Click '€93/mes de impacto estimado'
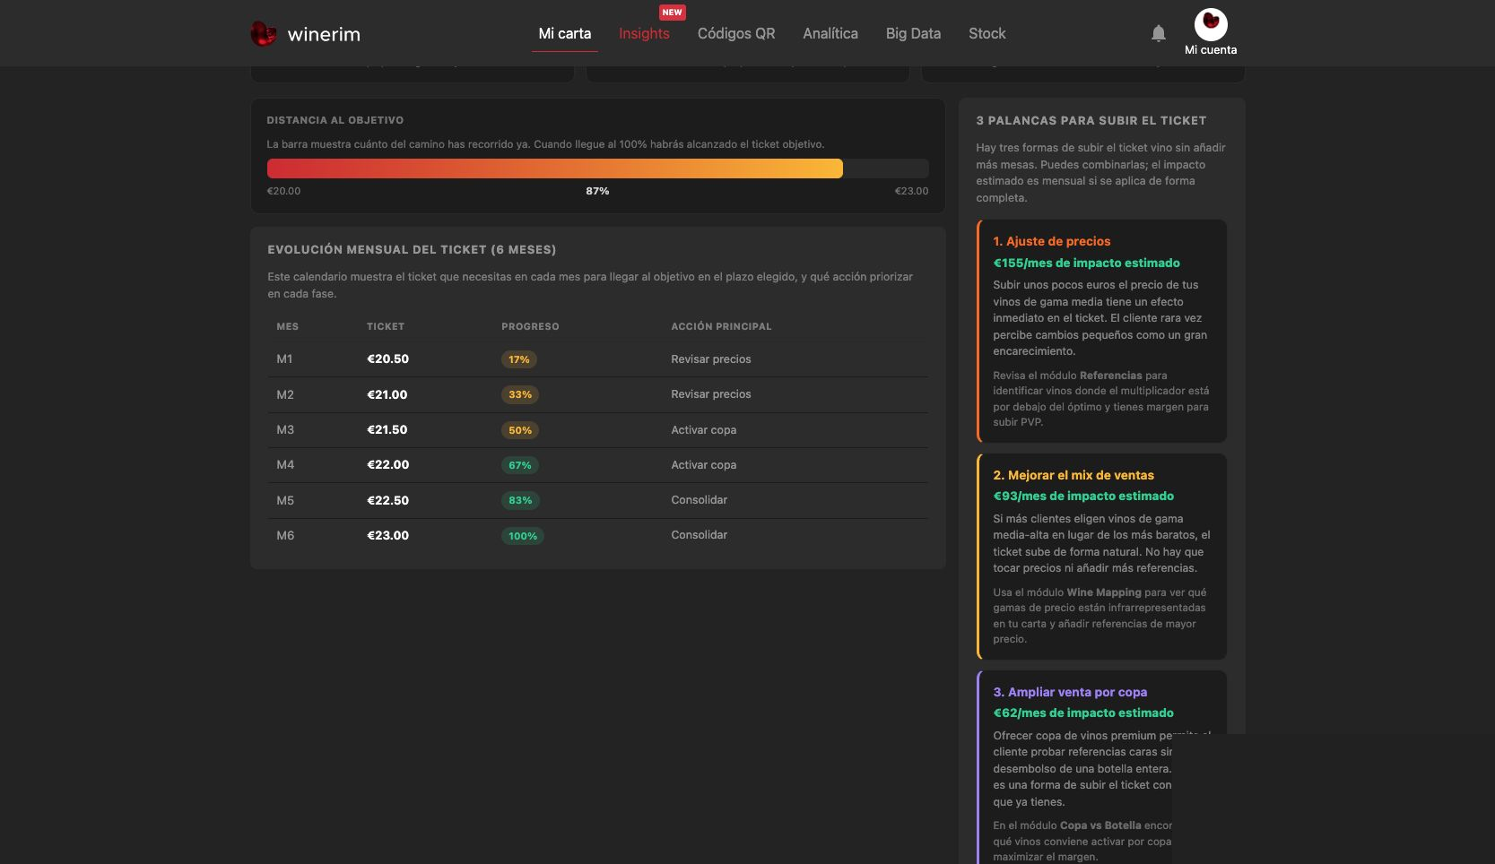This screenshot has width=1495, height=864. [x=1083, y=496]
